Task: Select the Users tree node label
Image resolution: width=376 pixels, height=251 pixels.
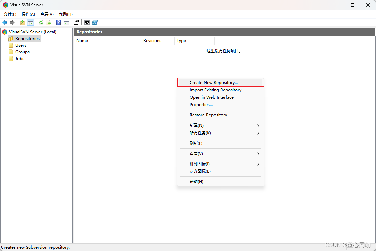Action: click(21, 45)
